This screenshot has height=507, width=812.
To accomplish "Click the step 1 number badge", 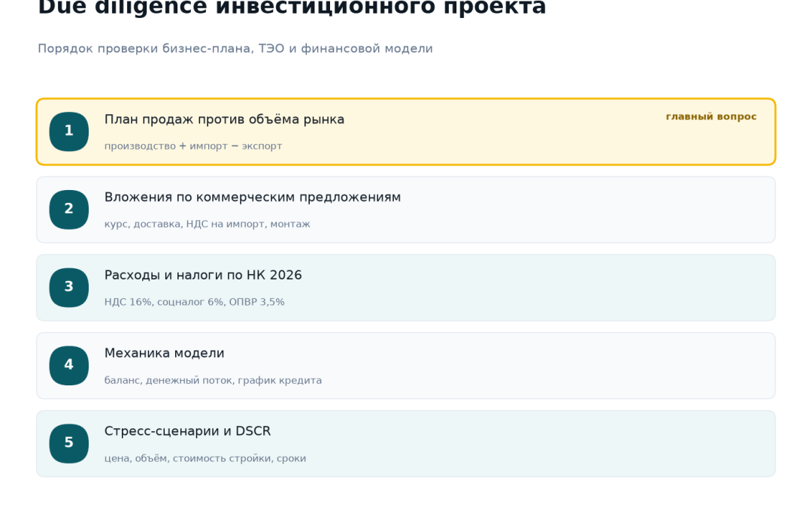I will coord(69,131).
